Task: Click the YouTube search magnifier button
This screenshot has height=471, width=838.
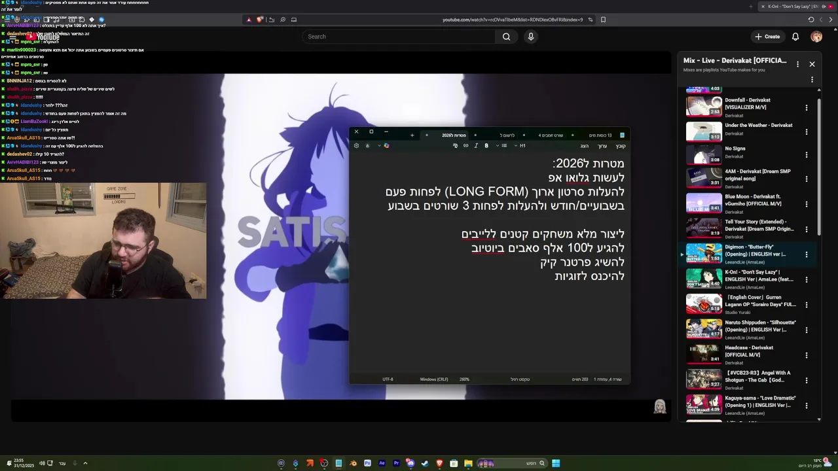Action: pyautogui.click(x=506, y=37)
